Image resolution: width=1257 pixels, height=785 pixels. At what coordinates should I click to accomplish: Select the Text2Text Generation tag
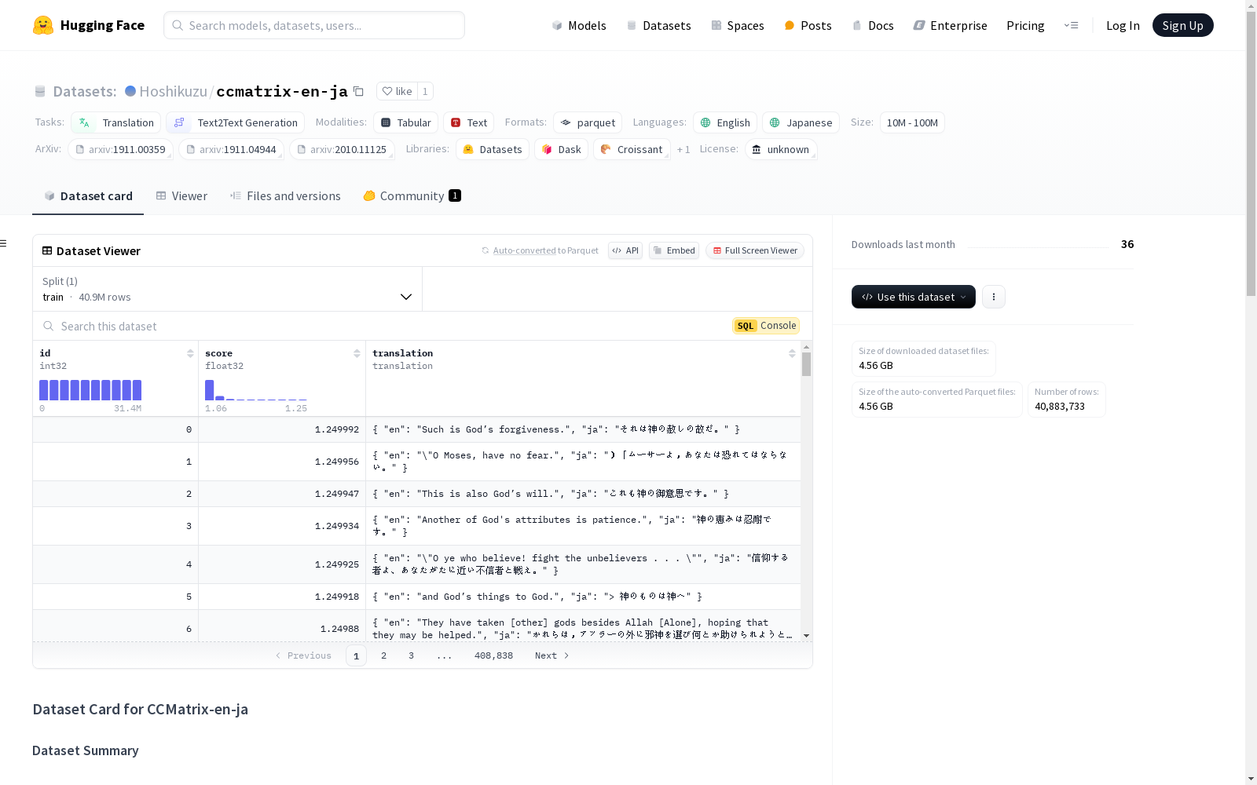[236, 122]
